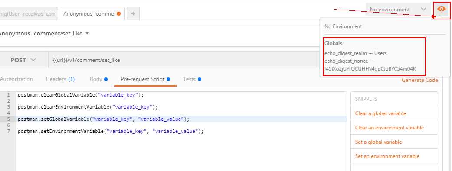Open the Authorization tab
This screenshot has width=452, height=171.
coord(16,79)
